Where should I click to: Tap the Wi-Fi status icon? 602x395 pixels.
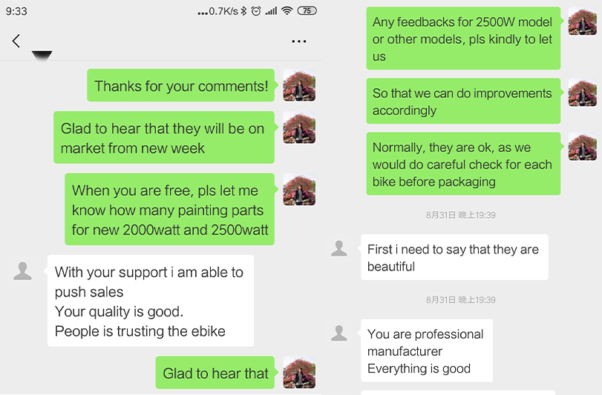click(x=287, y=10)
